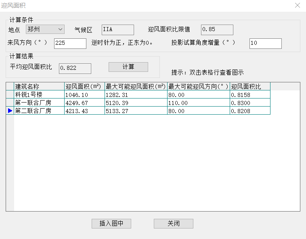This screenshot has width=306, height=239.
Task: Click the 来风方向 input field
Action: 70,43
